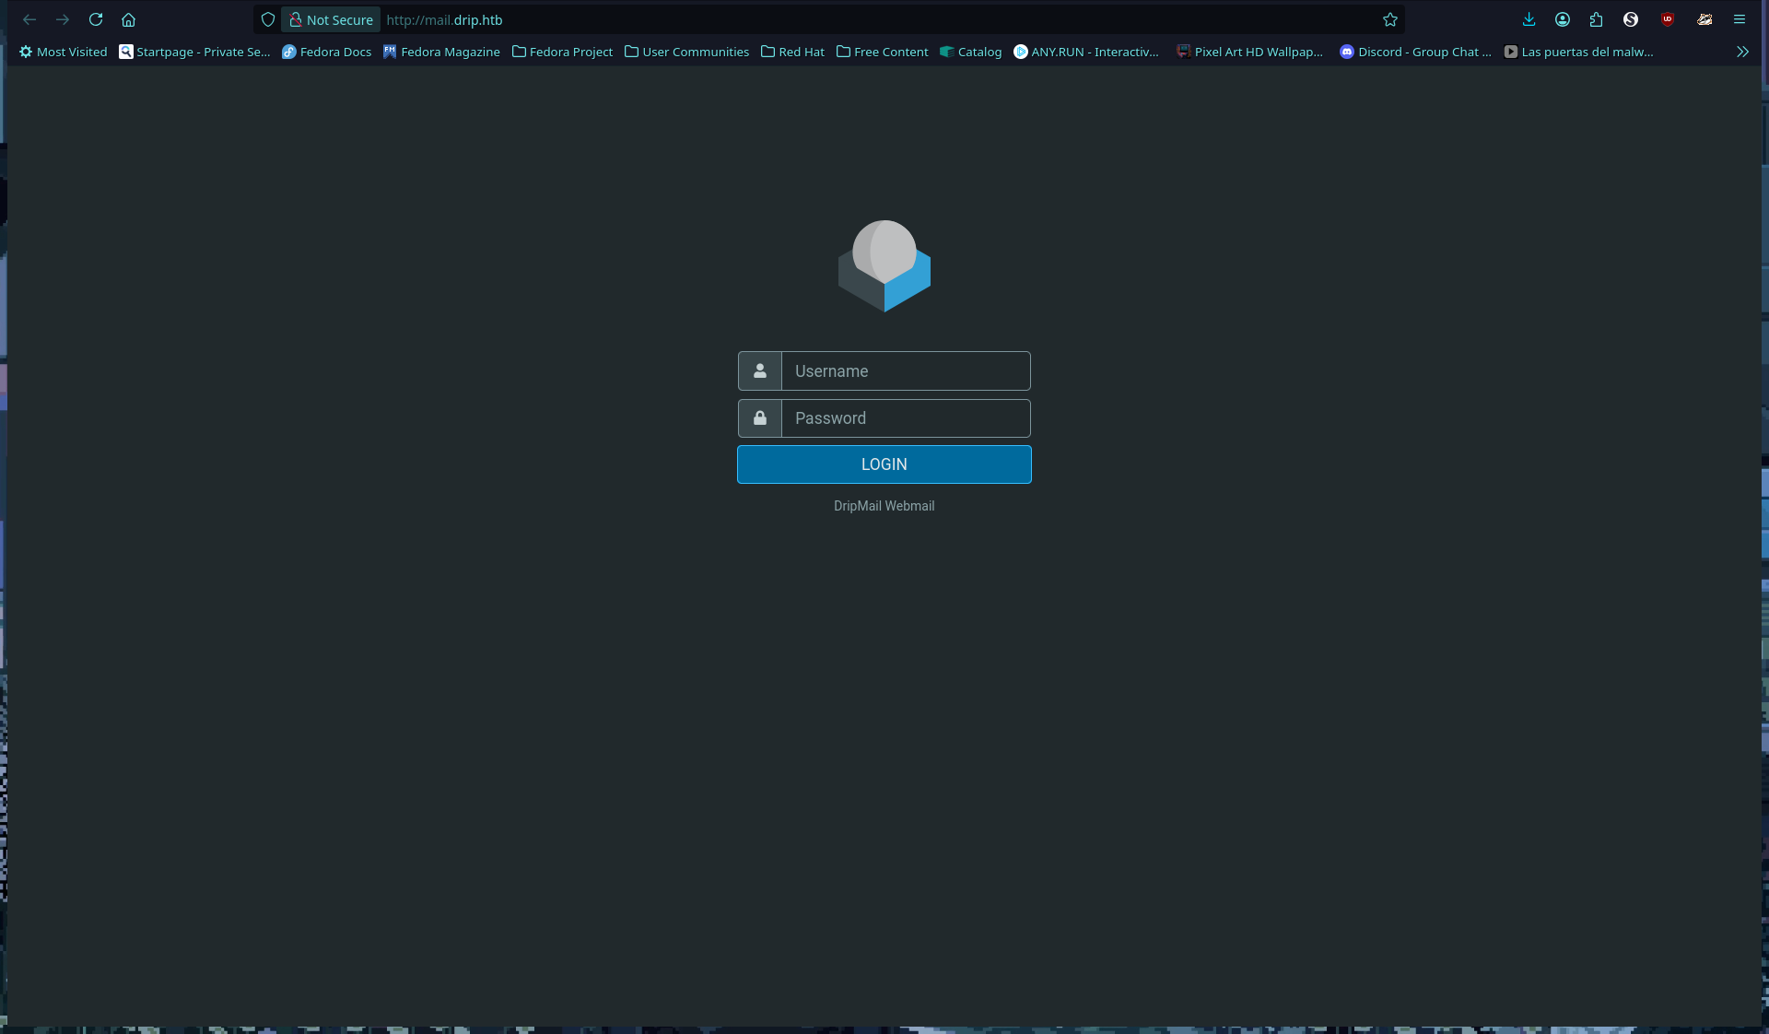1769x1034 pixels.
Task: Expand the Fedora Project bookmark folder
Action: [562, 52]
